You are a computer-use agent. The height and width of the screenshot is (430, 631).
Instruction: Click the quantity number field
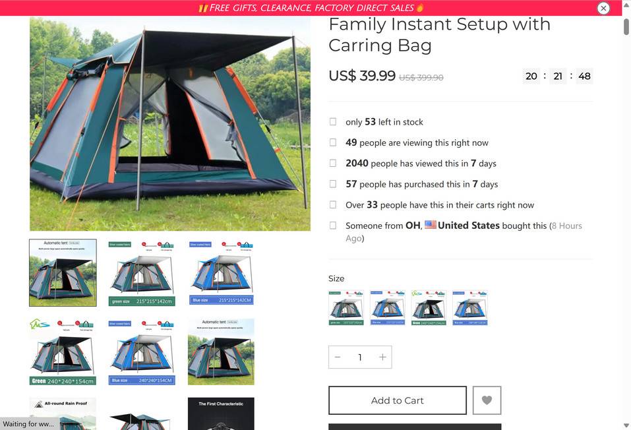360,357
